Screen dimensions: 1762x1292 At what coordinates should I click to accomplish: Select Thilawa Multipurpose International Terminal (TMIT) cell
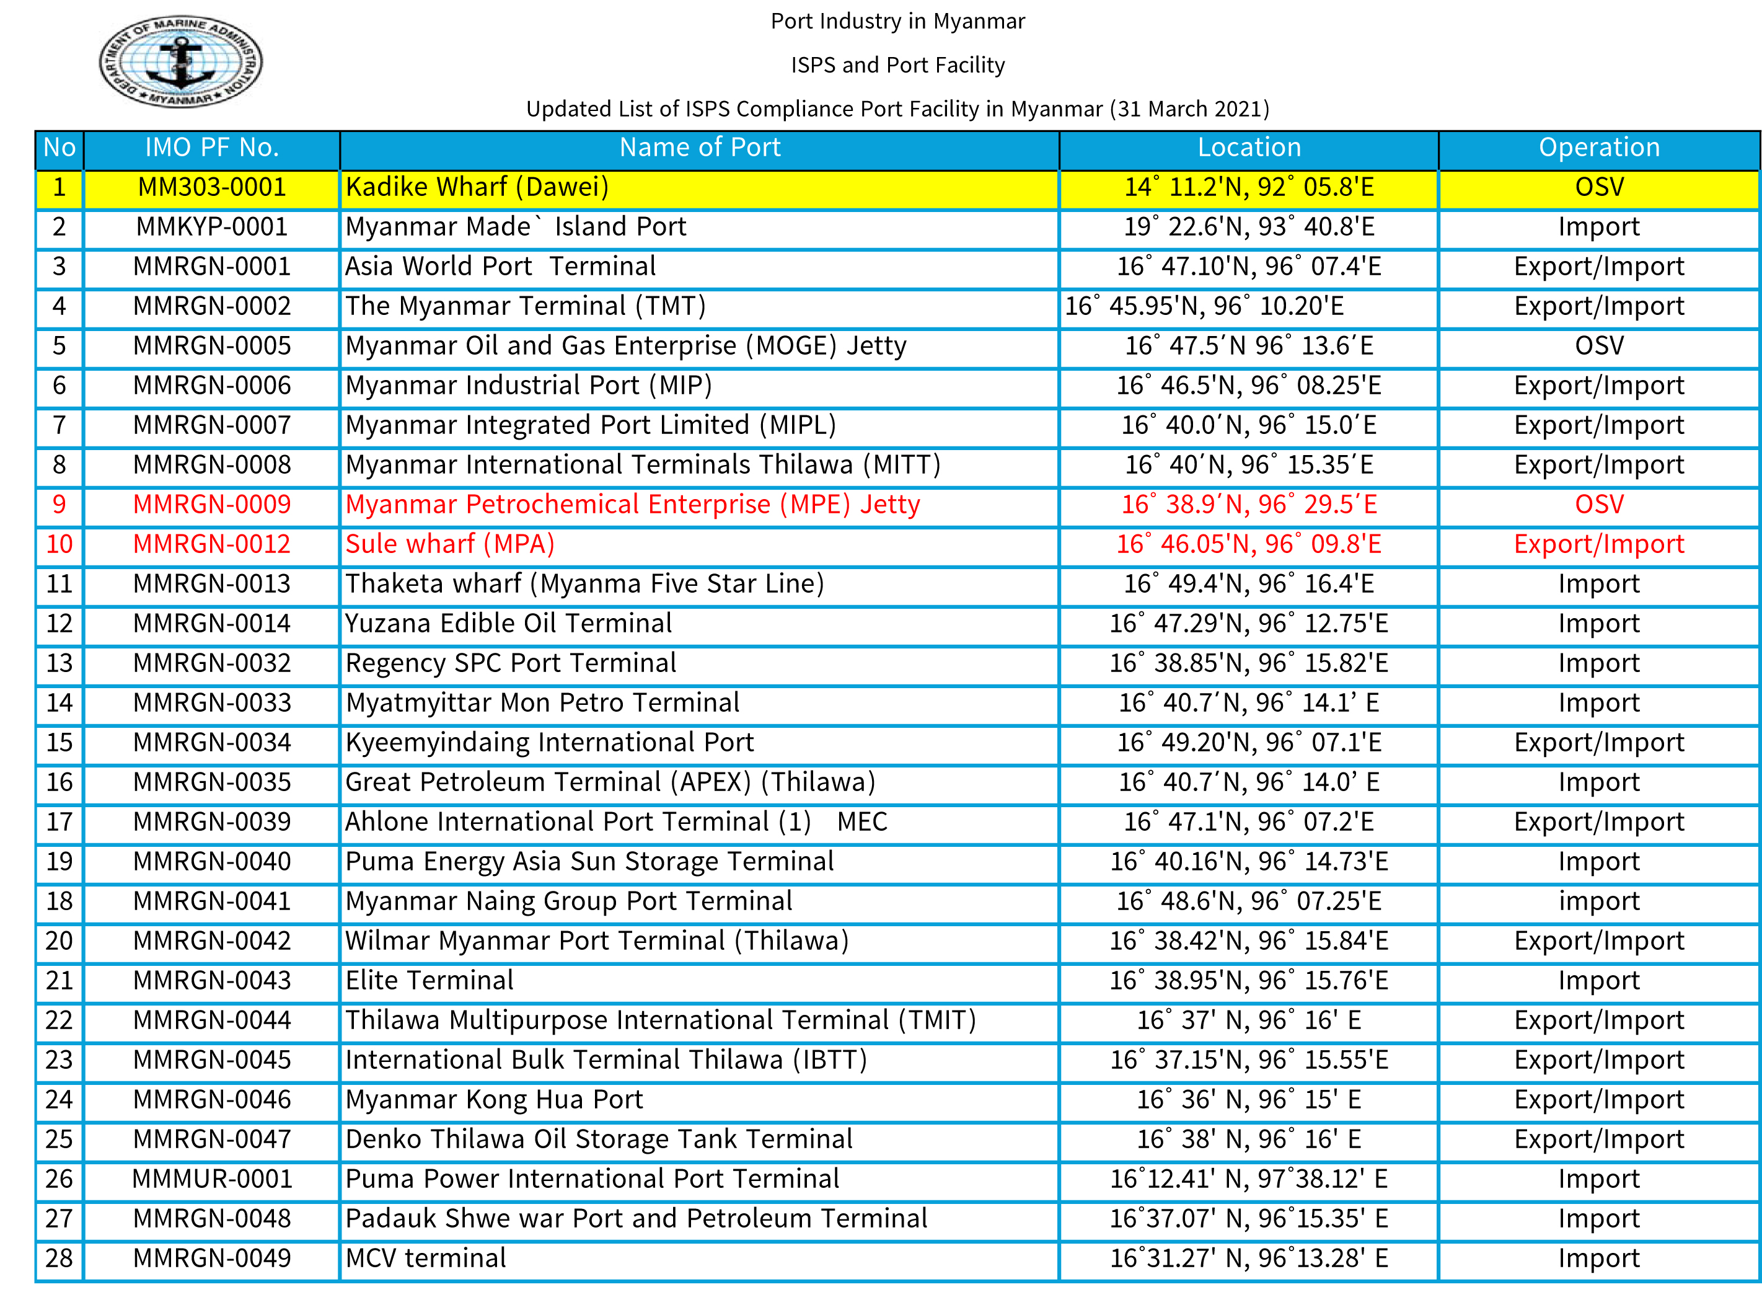[661, 1020]
